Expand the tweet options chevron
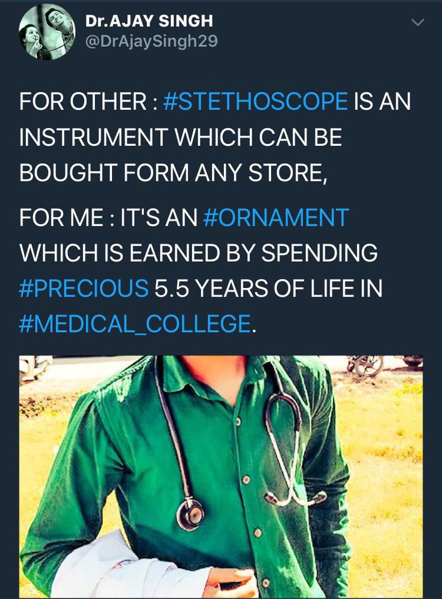The width and height of the screenshot is (442, 599). [x=417, y=22]
